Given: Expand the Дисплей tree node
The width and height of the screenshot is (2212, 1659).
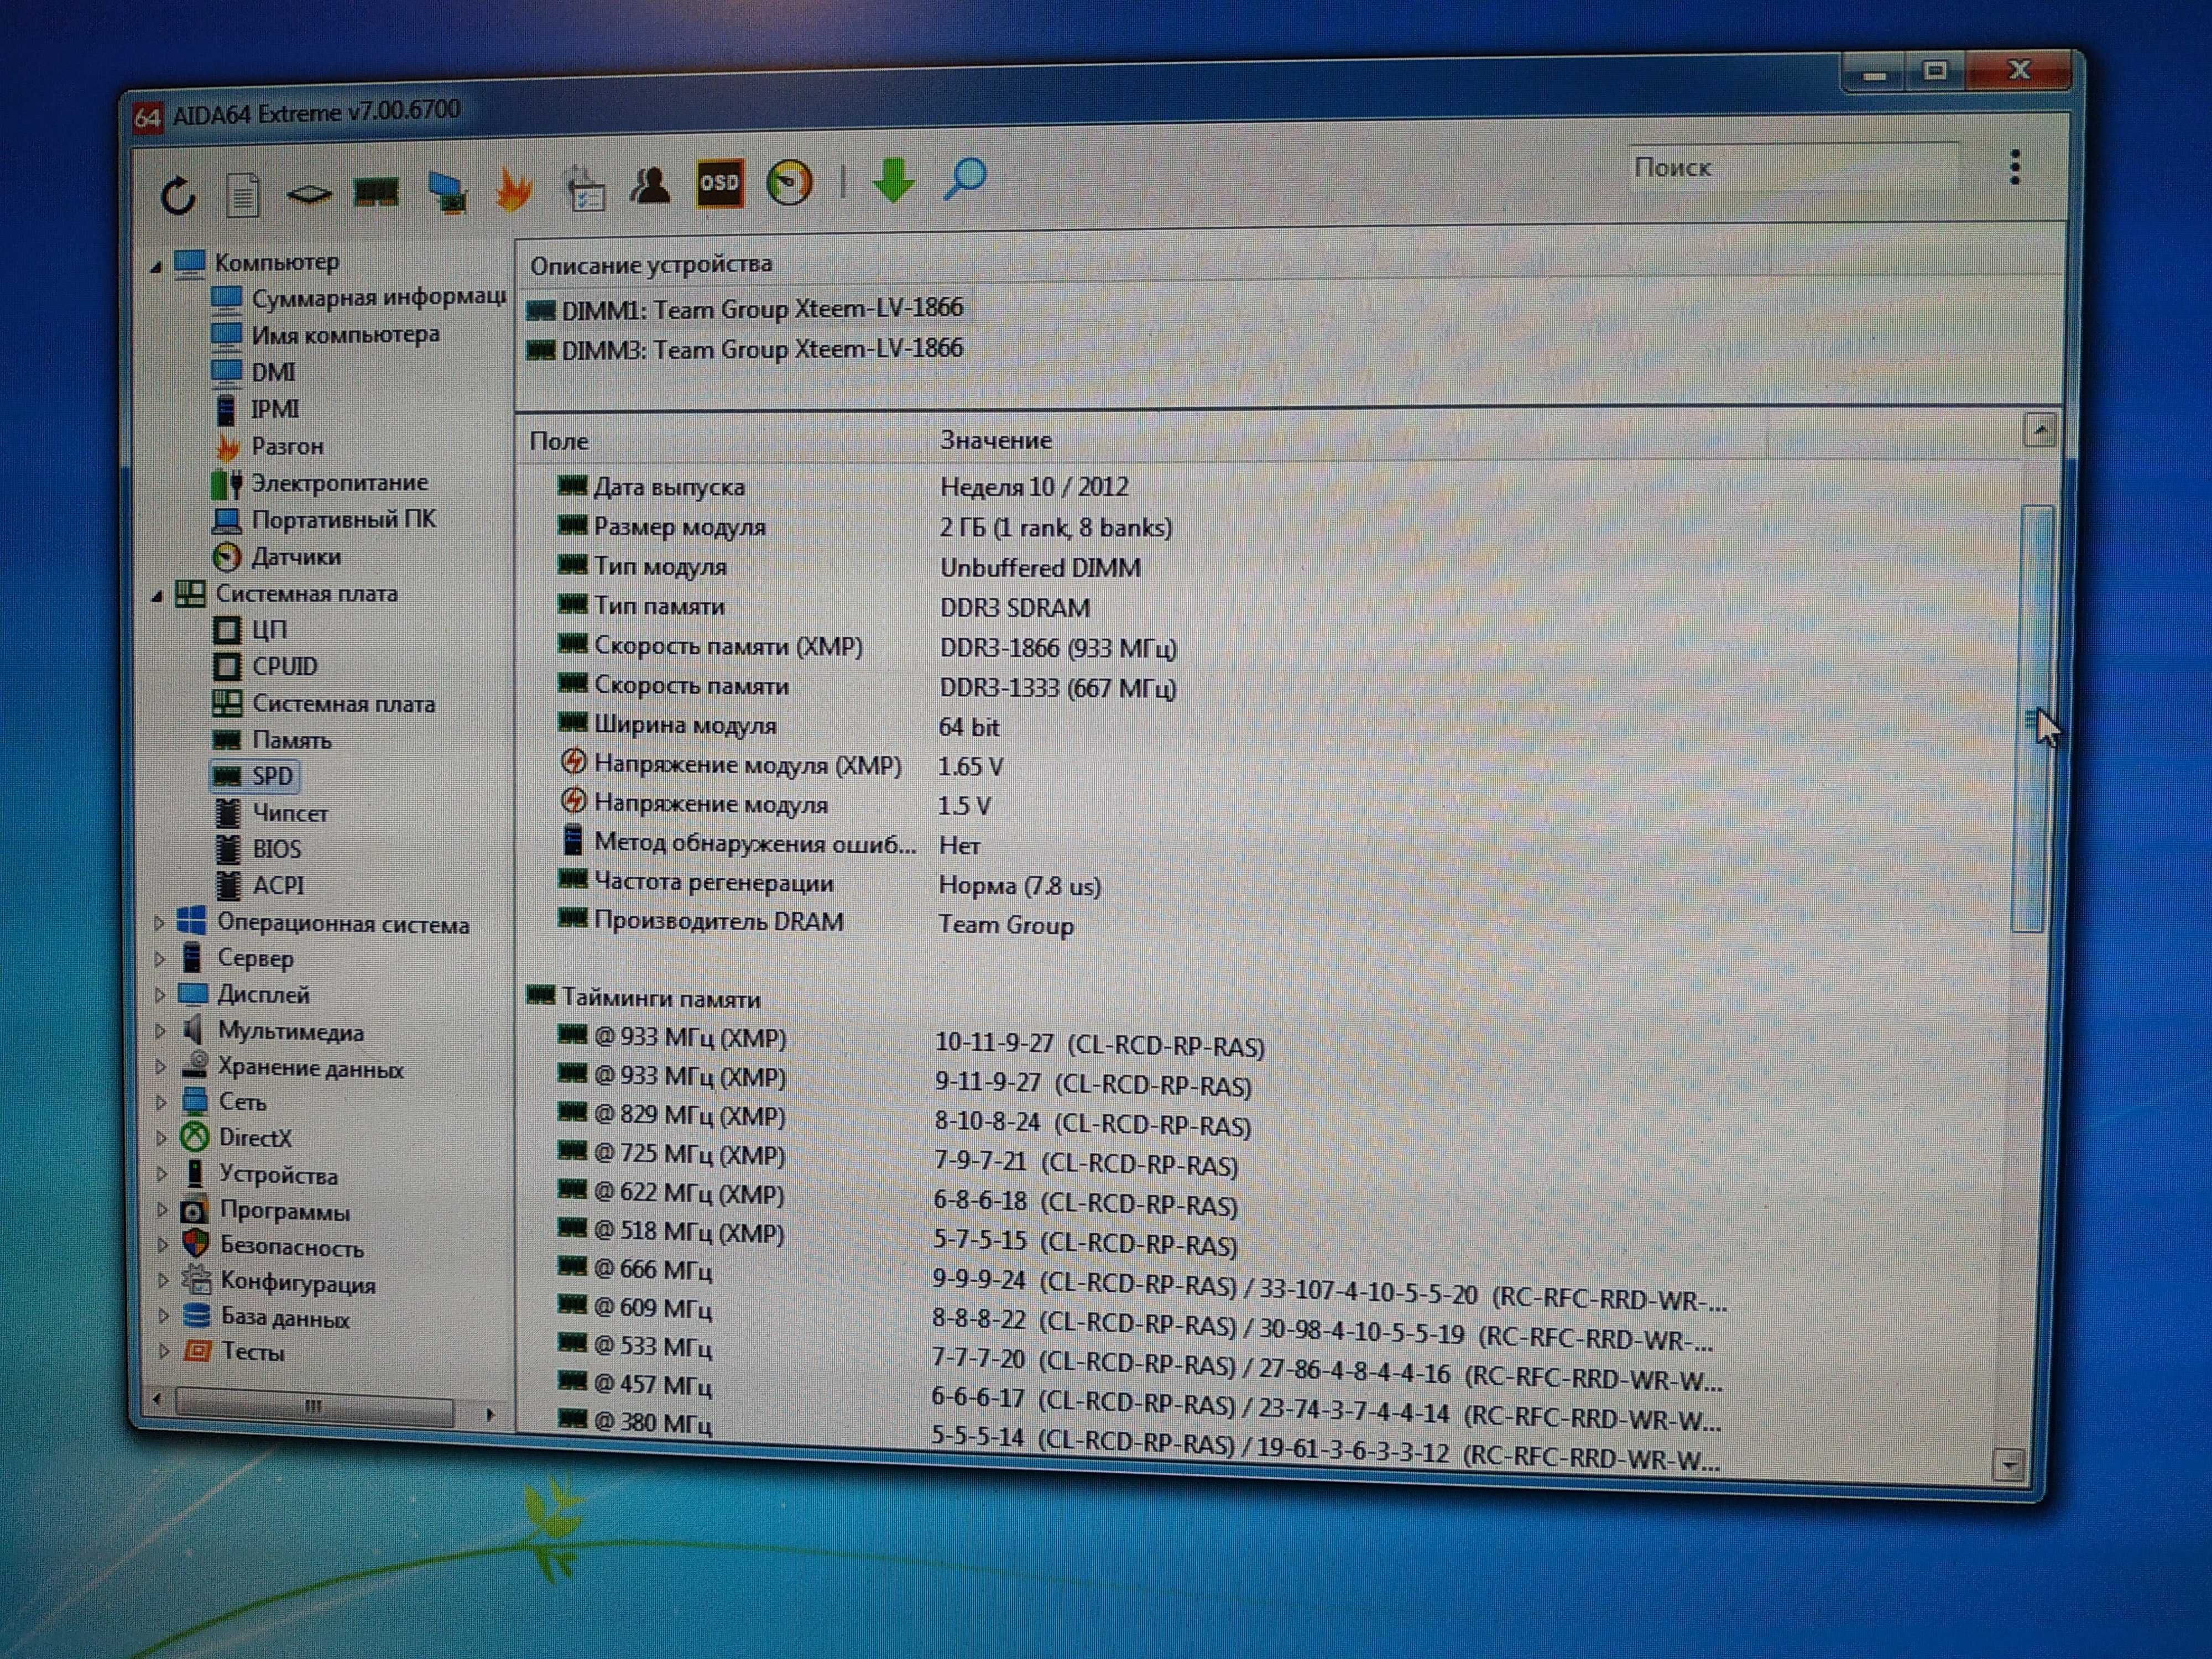Looking at the screenshot, I should click(x=160, y=995).
